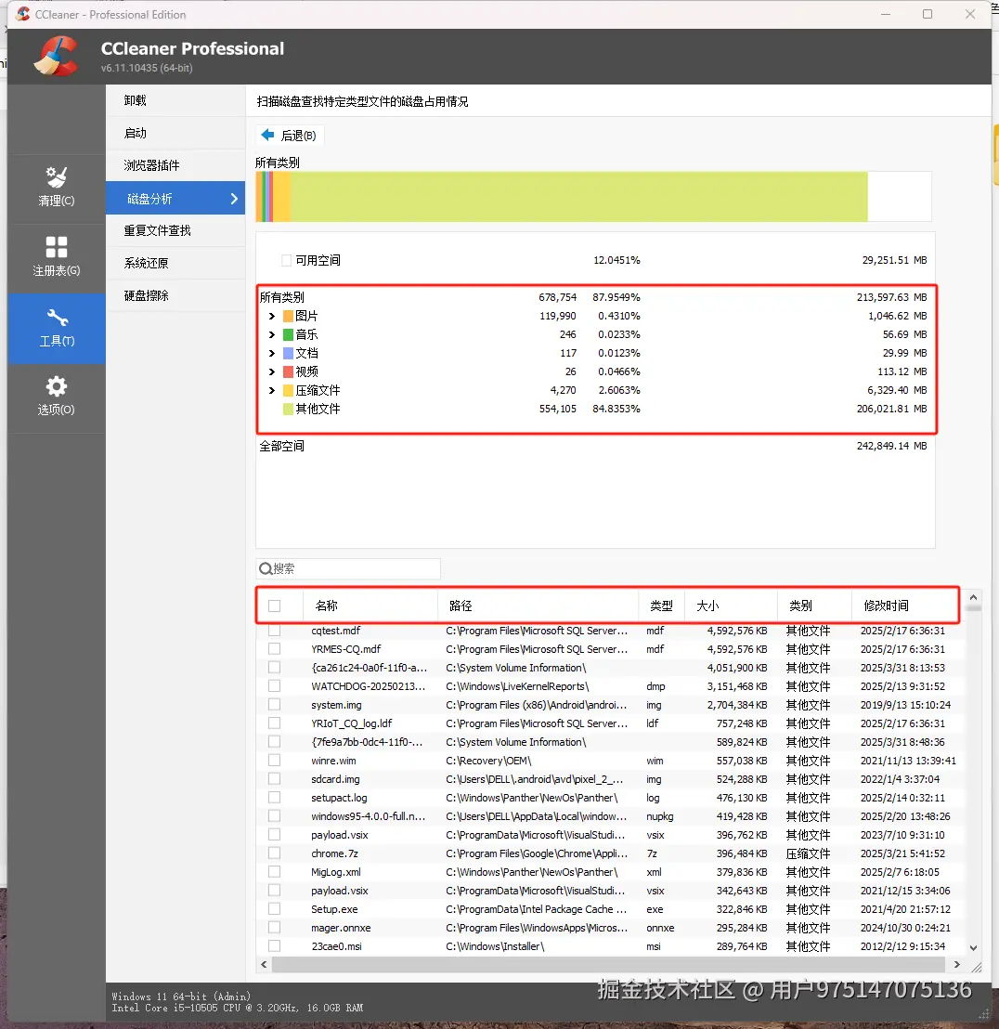Click the file list vertical scrollbar up arrow
Screen dimensions: 999x1029
973,597
